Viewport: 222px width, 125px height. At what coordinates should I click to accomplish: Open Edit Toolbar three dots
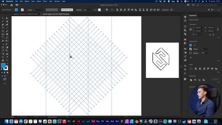(x=5, y=84)
